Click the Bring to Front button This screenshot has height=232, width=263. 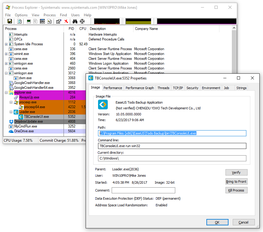point(236,182)
